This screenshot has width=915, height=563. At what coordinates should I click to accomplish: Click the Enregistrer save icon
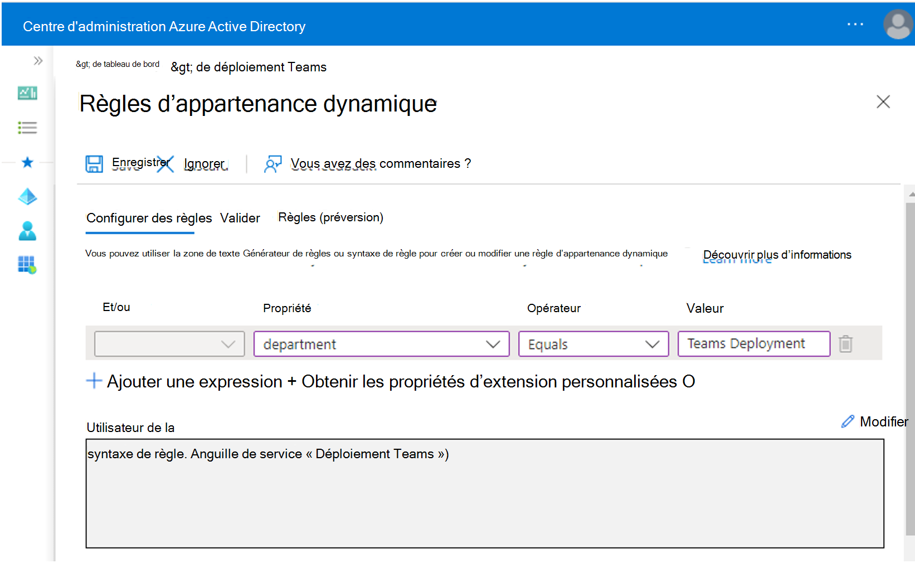click(94, 164)
